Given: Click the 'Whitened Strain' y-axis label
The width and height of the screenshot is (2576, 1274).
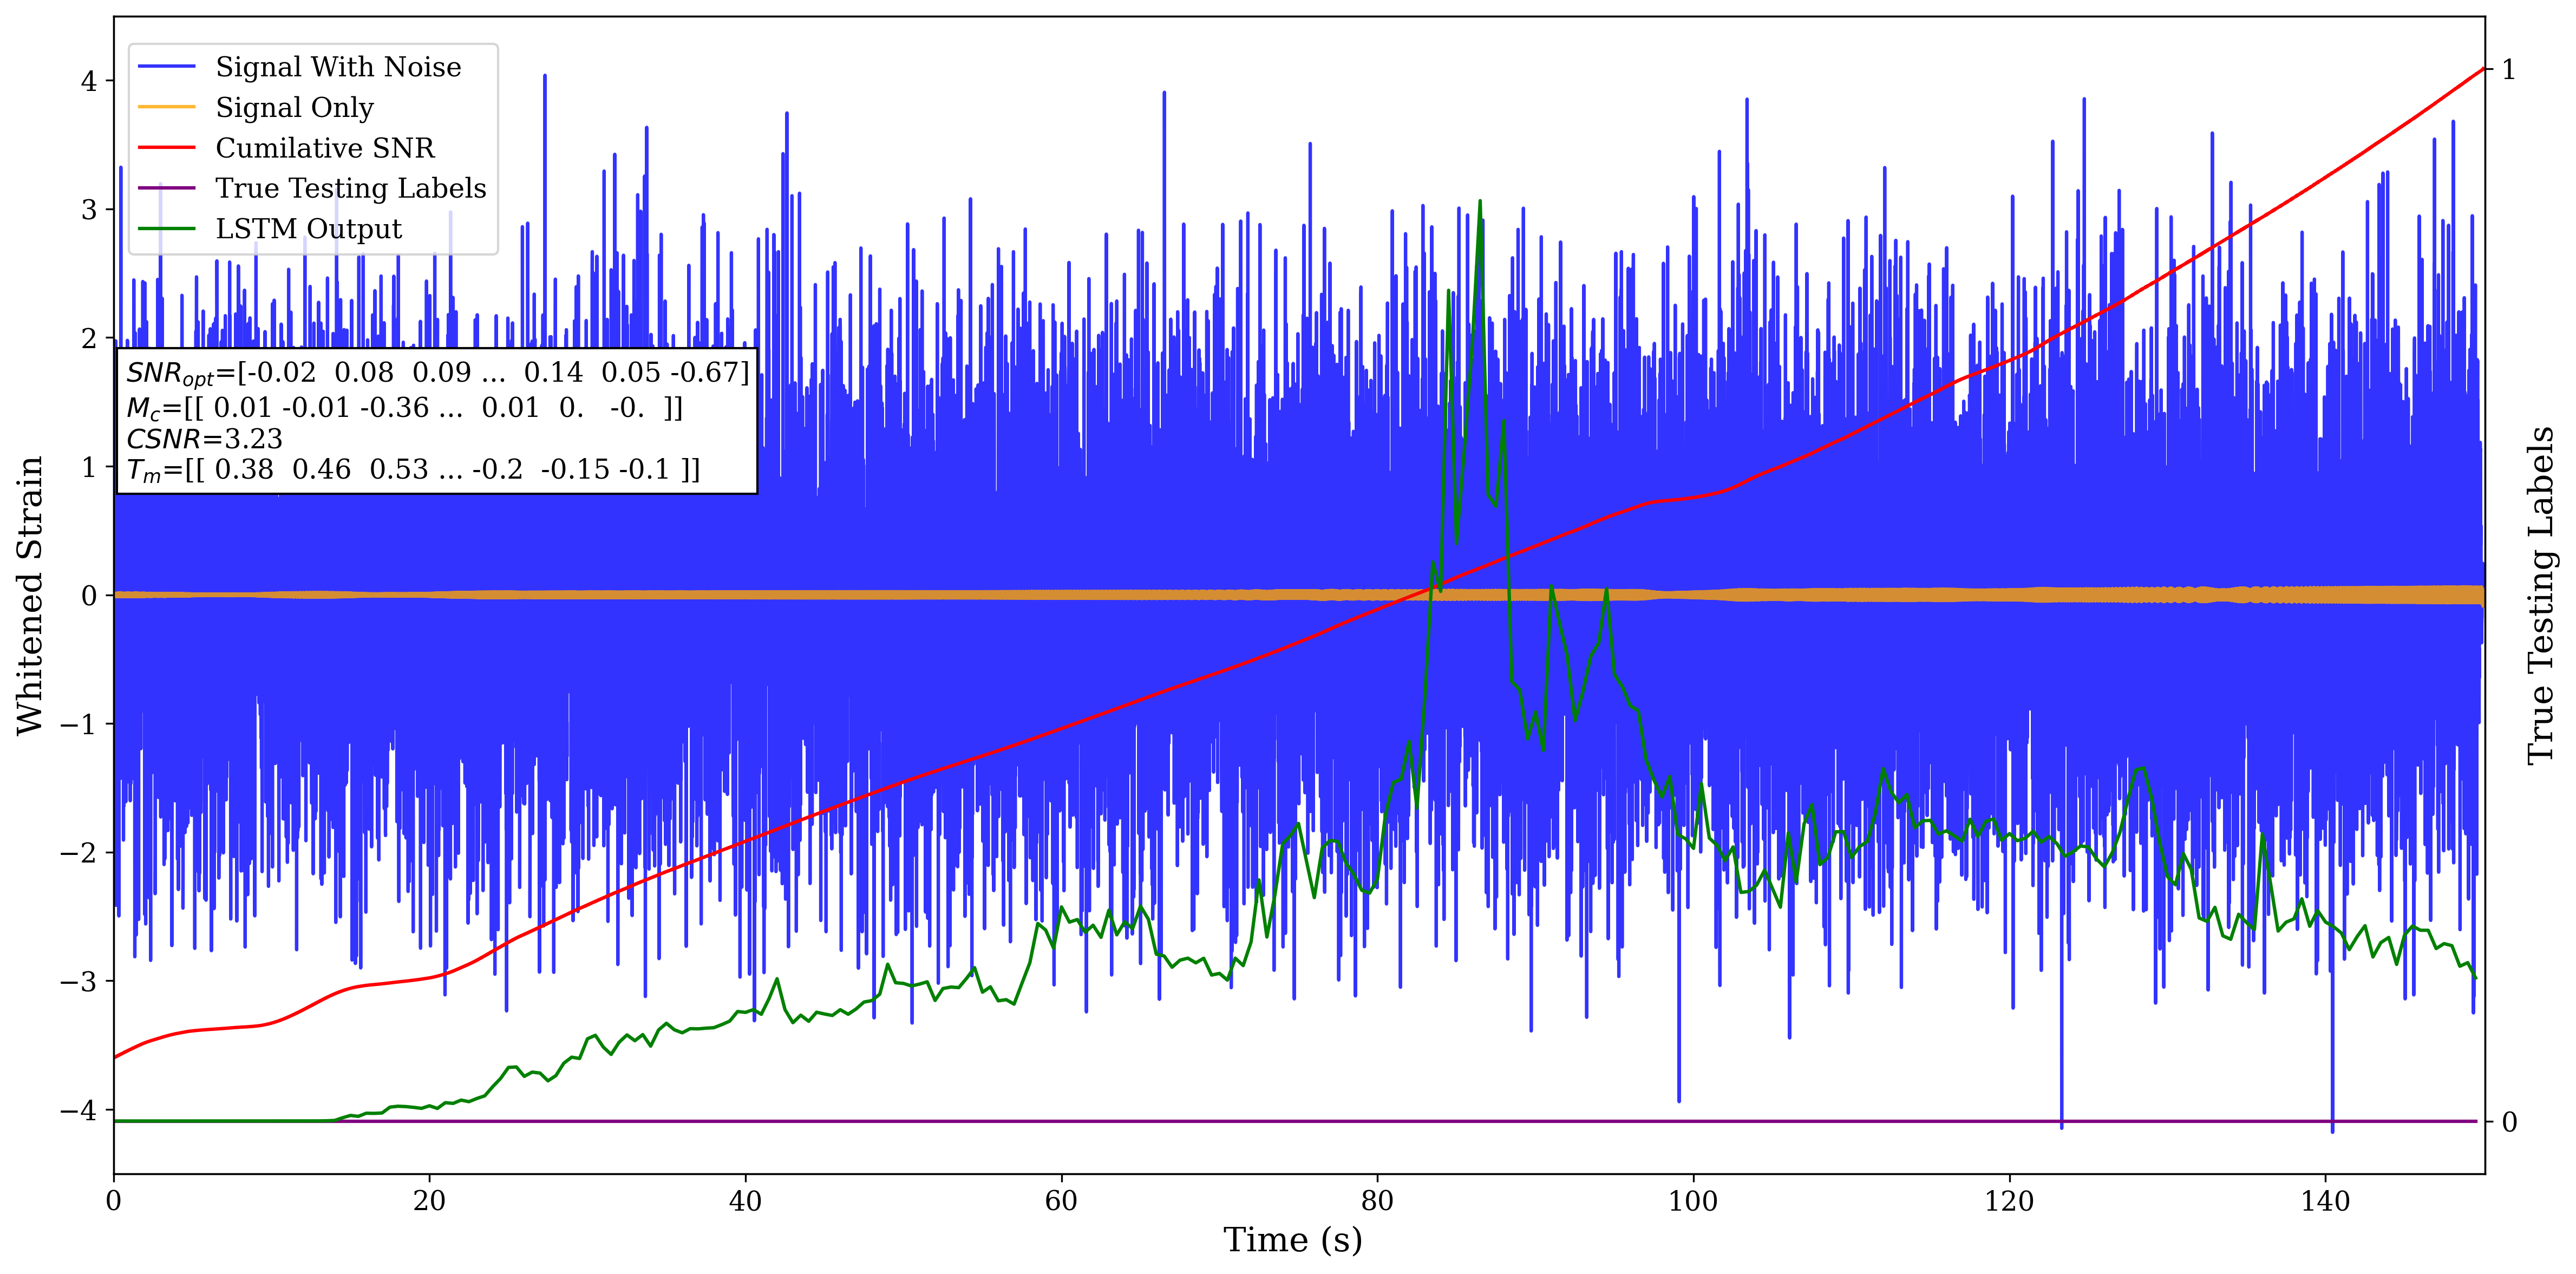Looking at the screenshot, I should [30, 595].
